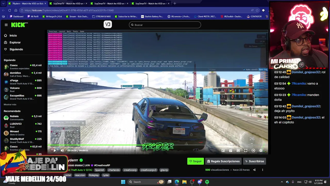Toggle Auto scroll checkbox in game console

(x=250, y=69)
